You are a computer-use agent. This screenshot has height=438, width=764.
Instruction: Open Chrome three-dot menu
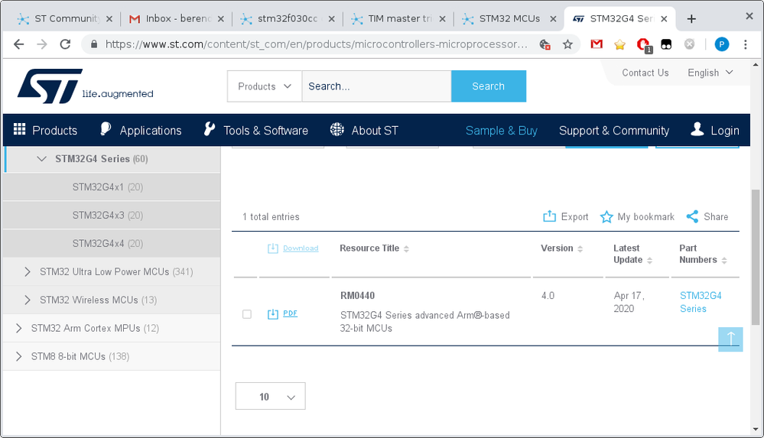[746, 44]
